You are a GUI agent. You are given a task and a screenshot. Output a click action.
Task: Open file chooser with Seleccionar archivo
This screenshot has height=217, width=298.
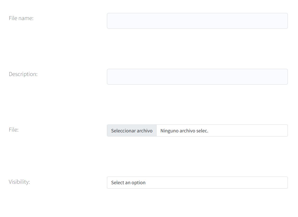click(132, 131)
